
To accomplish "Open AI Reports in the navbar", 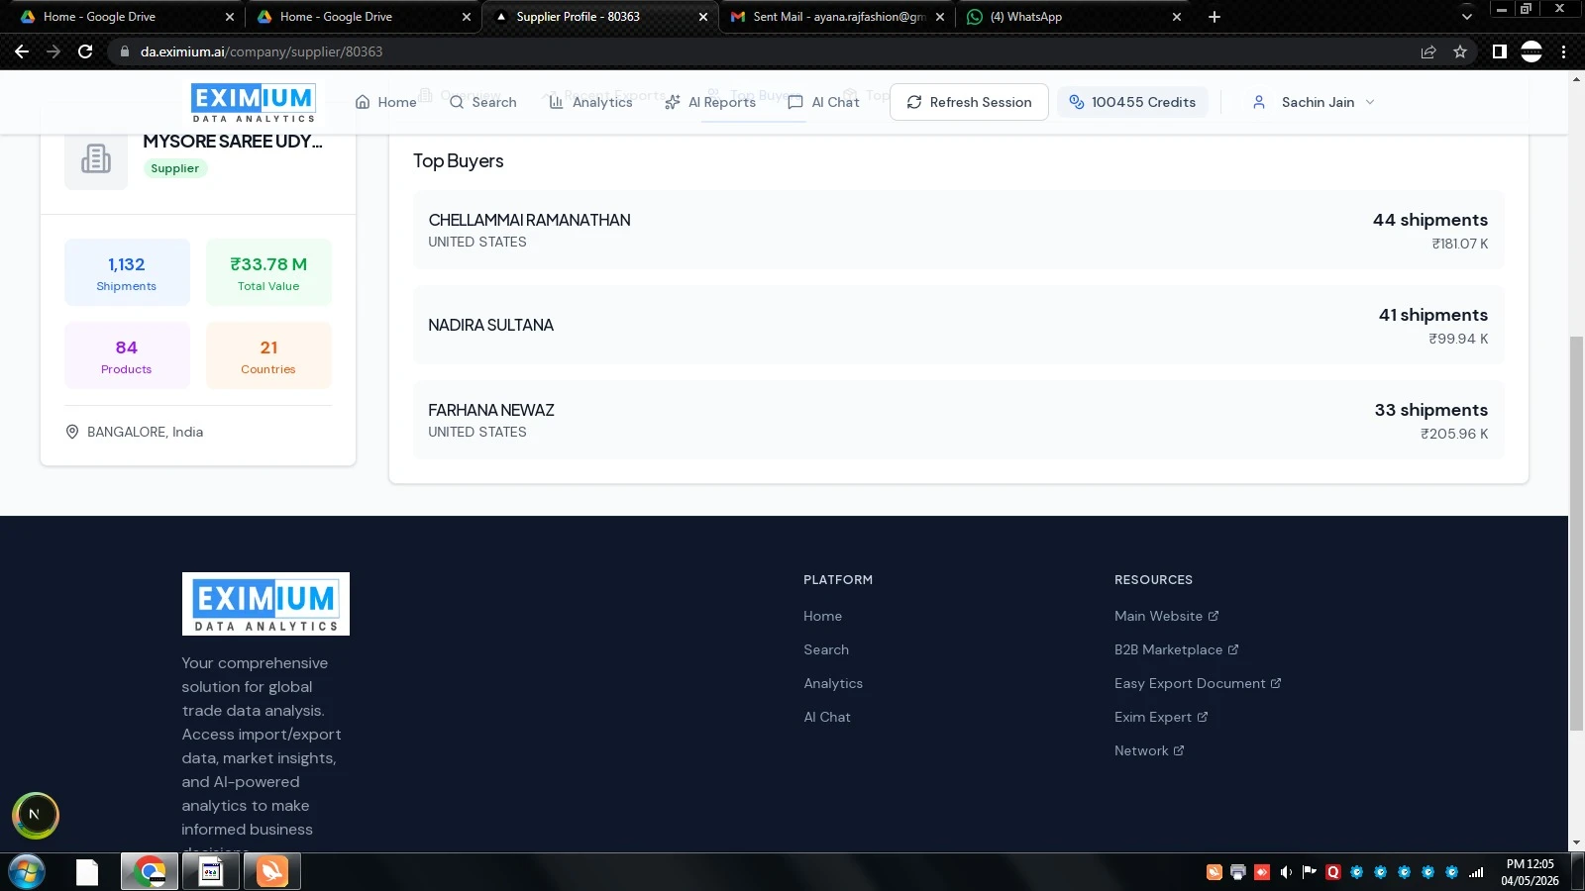I will (710, 102).
